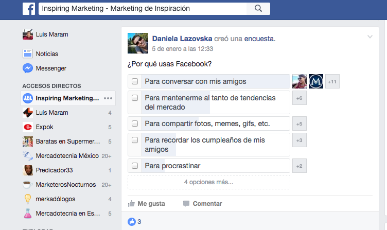Click the Comentar speech bubble icon

[186, 204]
